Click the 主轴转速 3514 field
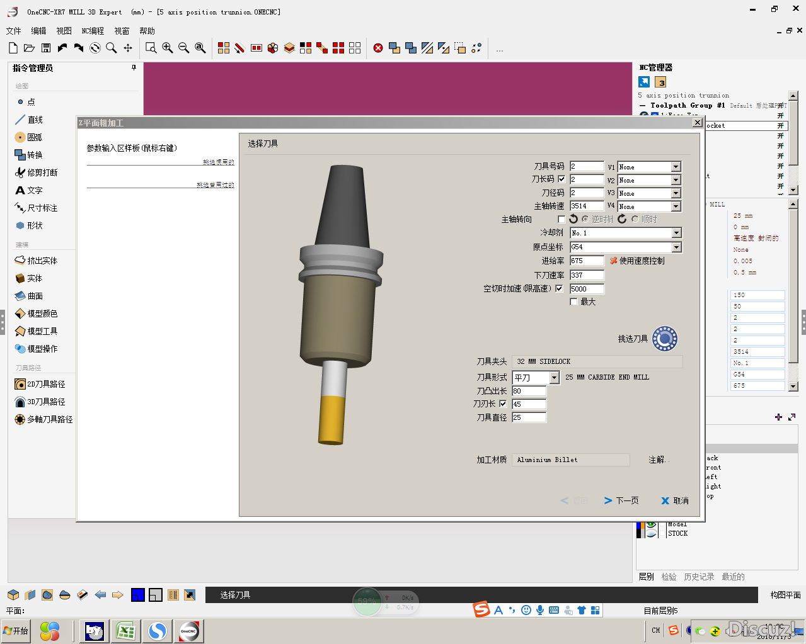Viewport: 806px width, 644px height. [587, 206]
